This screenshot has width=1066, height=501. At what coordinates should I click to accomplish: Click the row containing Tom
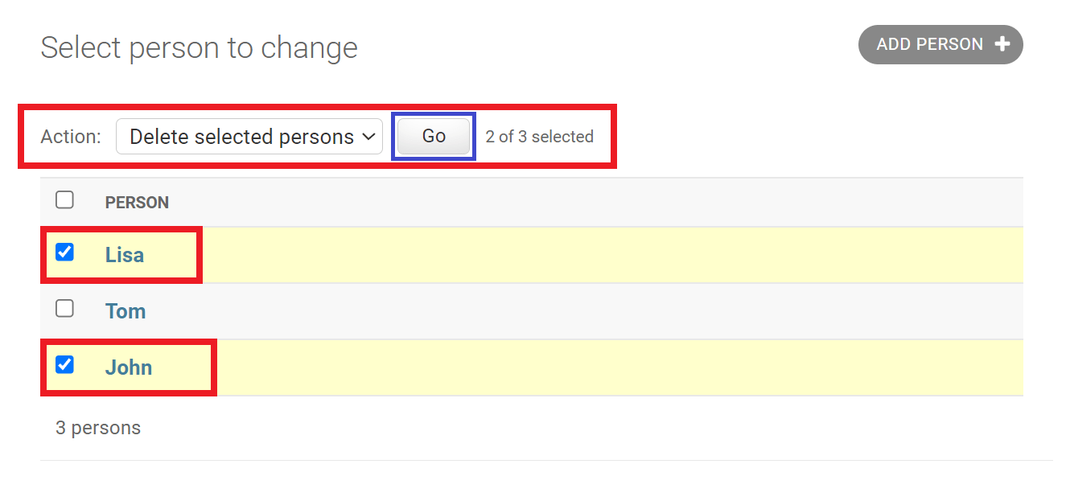point(563,310)
